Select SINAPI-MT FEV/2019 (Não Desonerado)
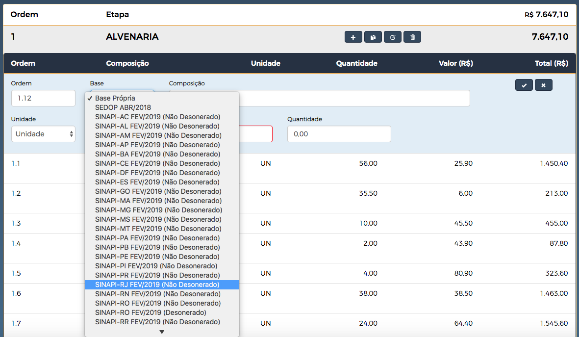This screenshot has width=579, height=337. coord(162,229)
